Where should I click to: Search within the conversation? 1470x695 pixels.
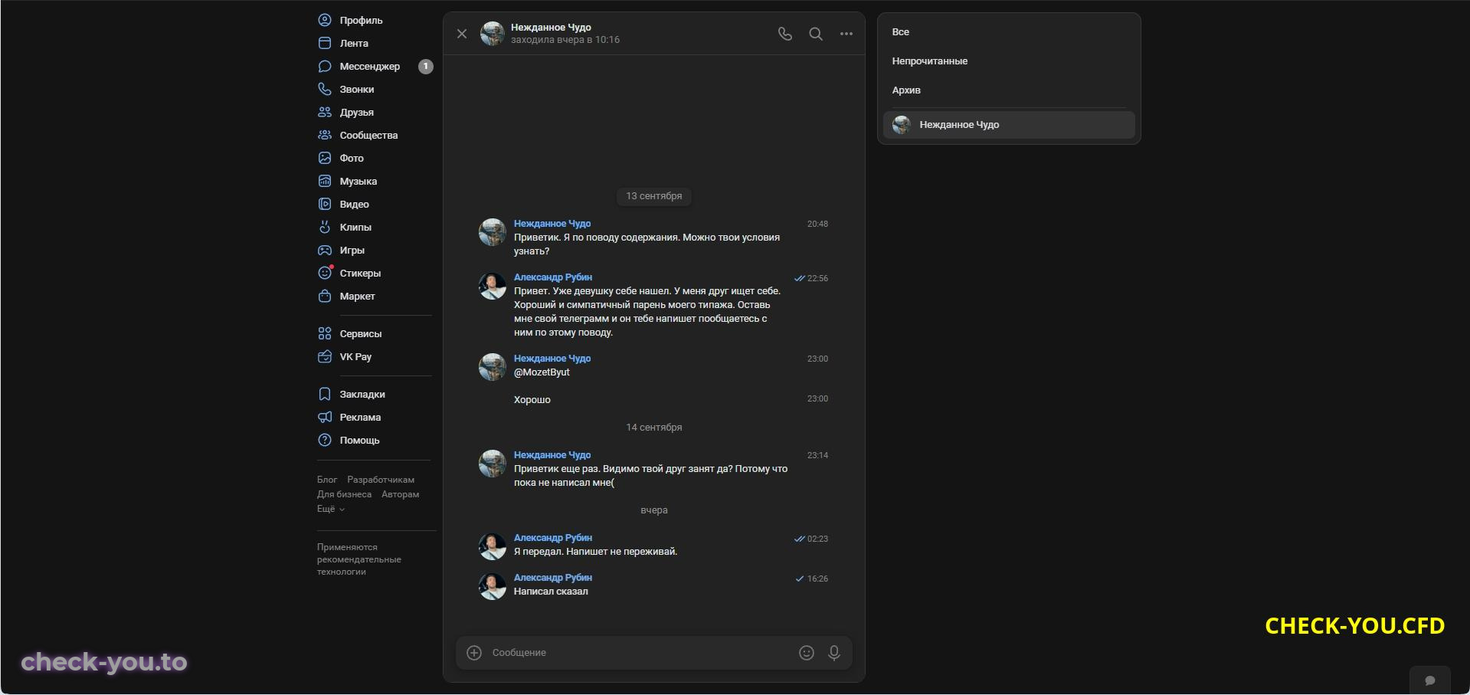pos(816,34)
